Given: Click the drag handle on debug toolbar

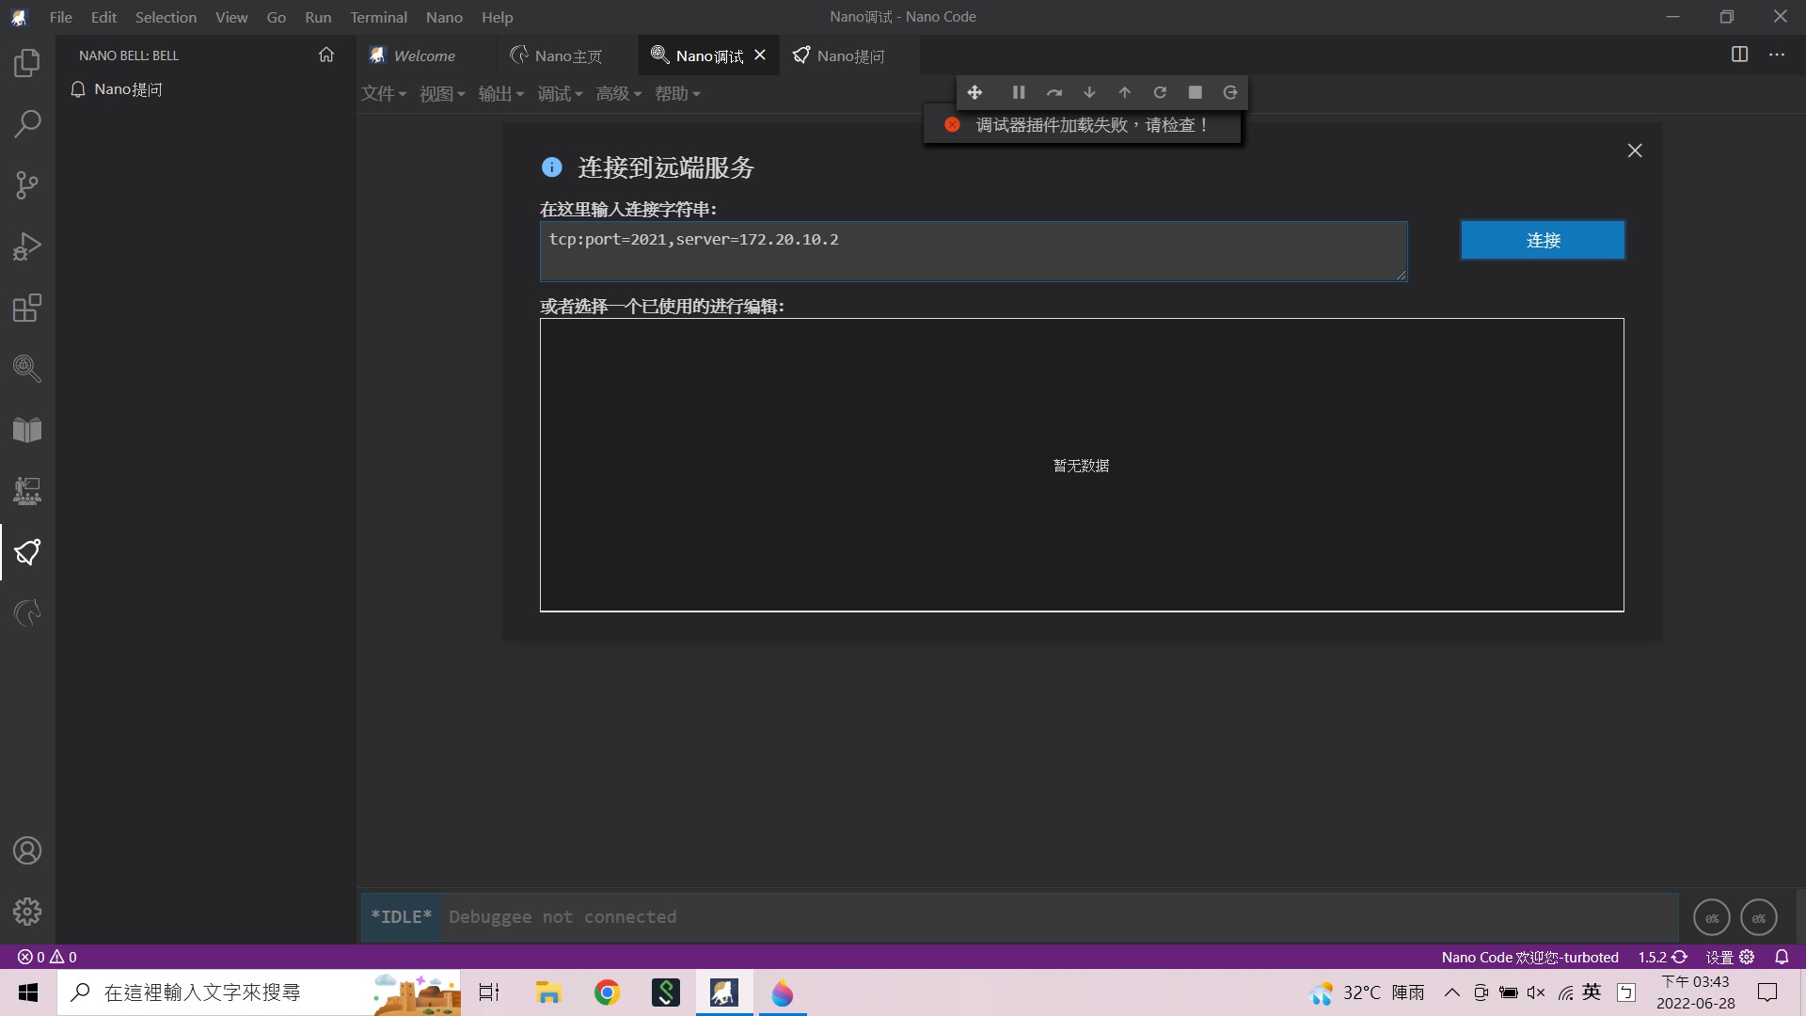Looking at the screenshot, I should point(974,92).
